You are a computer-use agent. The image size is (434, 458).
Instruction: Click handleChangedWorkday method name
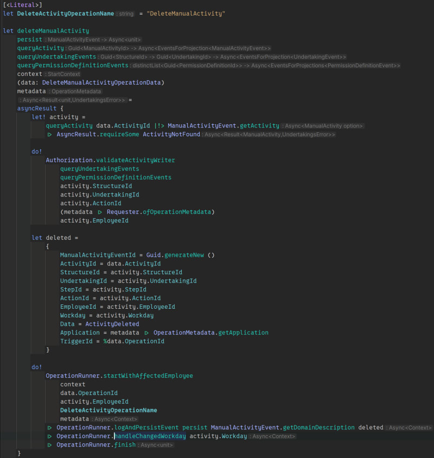pos(150,436)
